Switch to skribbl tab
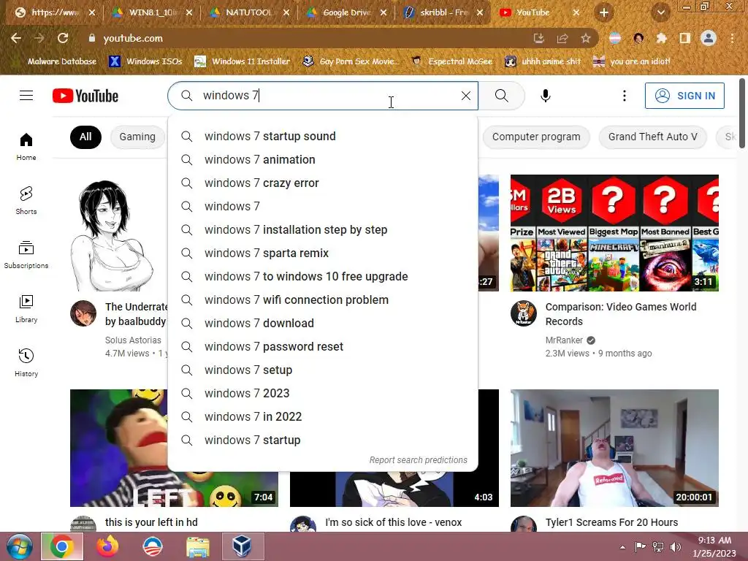Viewport: 748px width, 561px height. 443,13
